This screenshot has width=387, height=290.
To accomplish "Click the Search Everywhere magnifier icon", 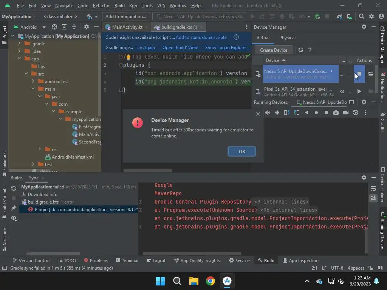I will (x=362, y=17).
